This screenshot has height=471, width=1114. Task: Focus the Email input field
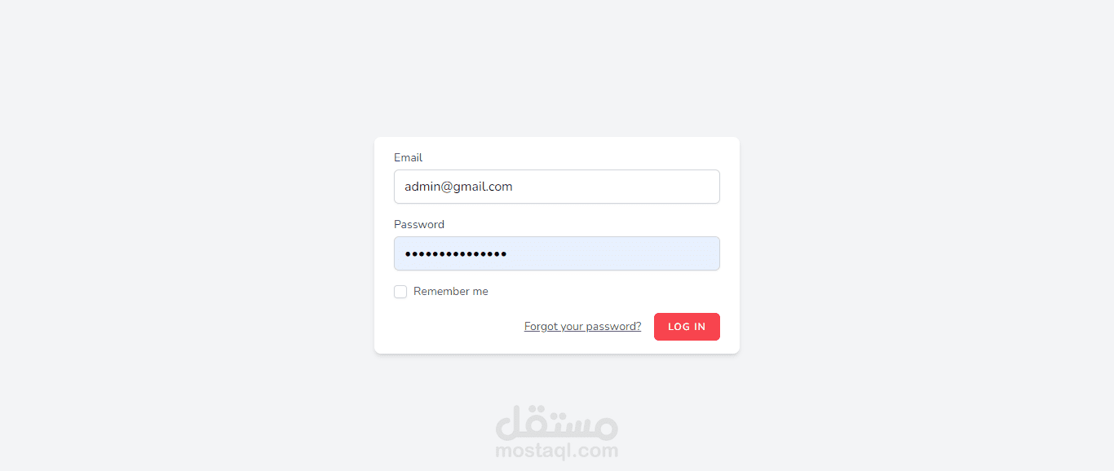pyautogui.click(x=557, y=187)
